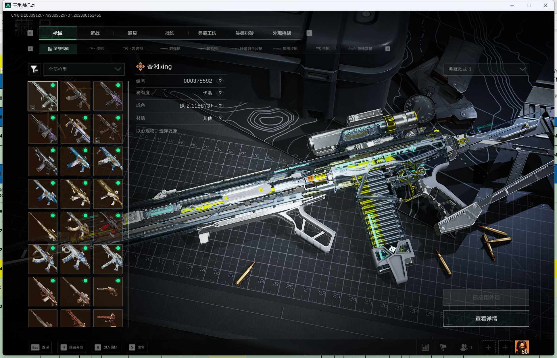Add teammate via plus slot beside avatar
Viewport: 557px width, 358px height.
(505, 347)
